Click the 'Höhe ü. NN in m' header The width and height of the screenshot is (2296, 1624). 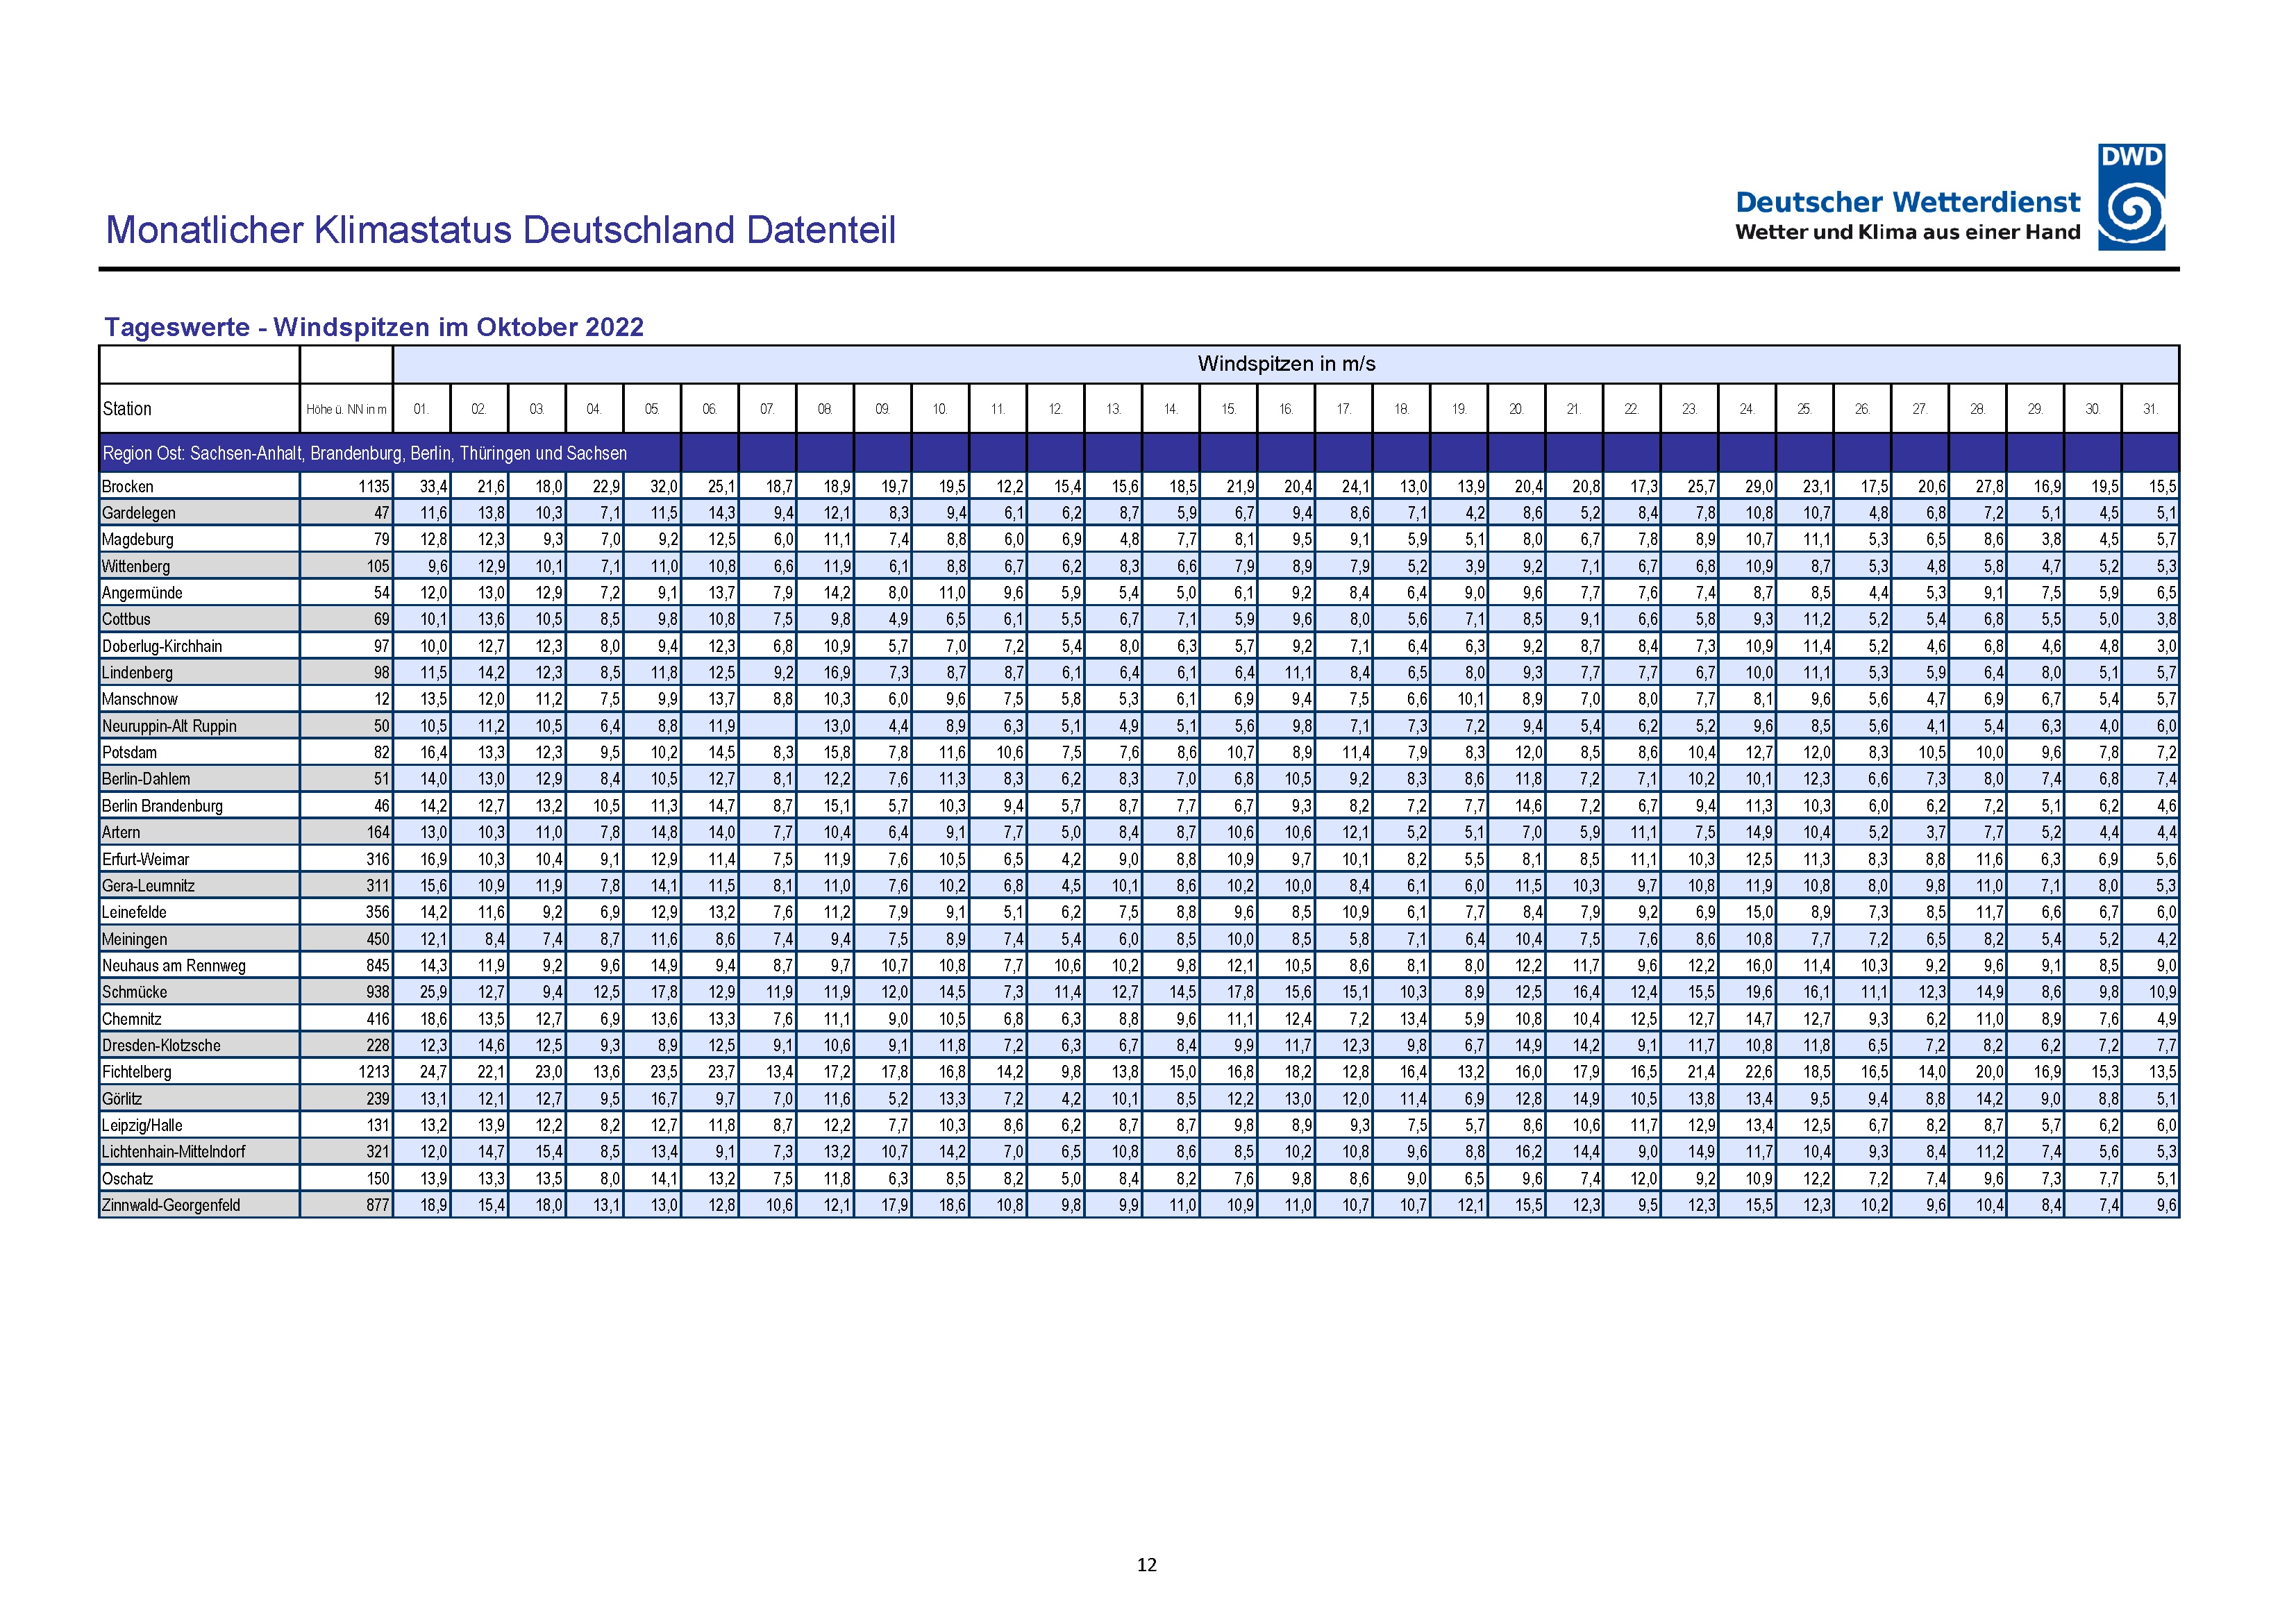[x=346, y=409]
